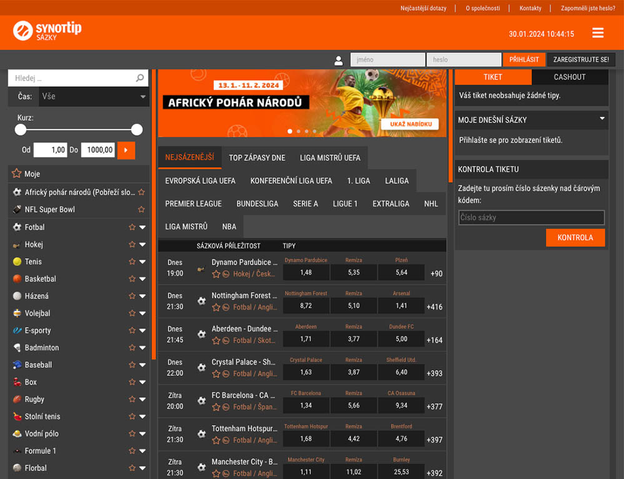Favorite the Fotbal category star
Image resolution: width=624 pixels, height=479 pixels.
tap(132, 227)
